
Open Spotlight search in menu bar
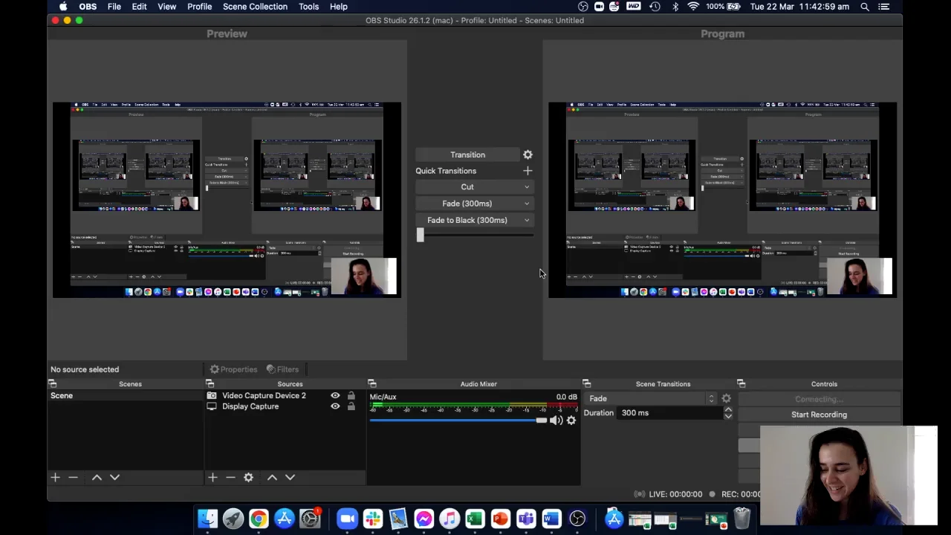tap(865, 7)
